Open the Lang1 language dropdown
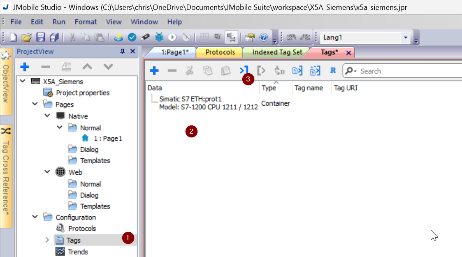Screen dimensions: 462x257 coord(405,37)
